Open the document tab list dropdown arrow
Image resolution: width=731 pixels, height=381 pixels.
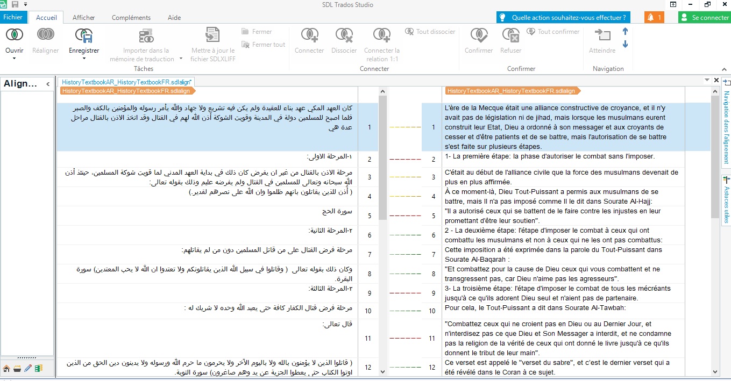pyautogui.click(x=707, y=80)
